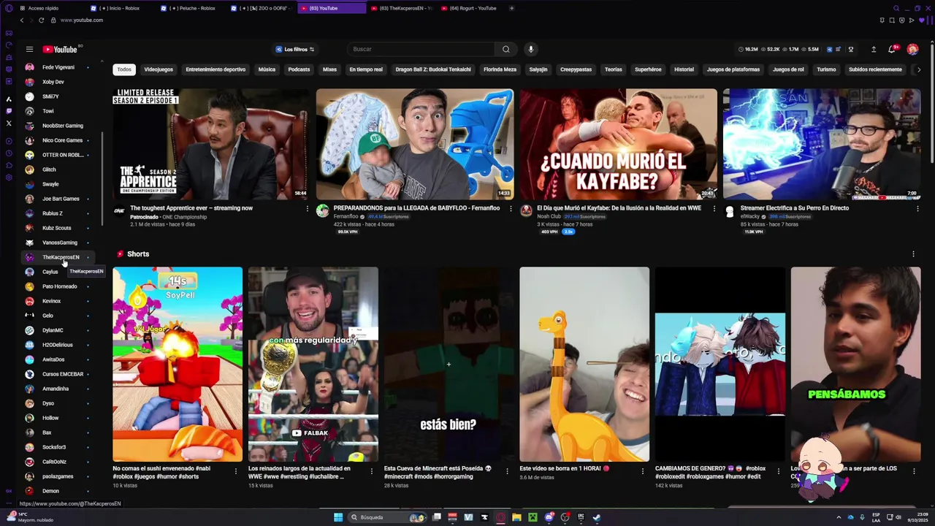
Task: Open Steam from the taskbar
Action: click(x=597, y=517)
